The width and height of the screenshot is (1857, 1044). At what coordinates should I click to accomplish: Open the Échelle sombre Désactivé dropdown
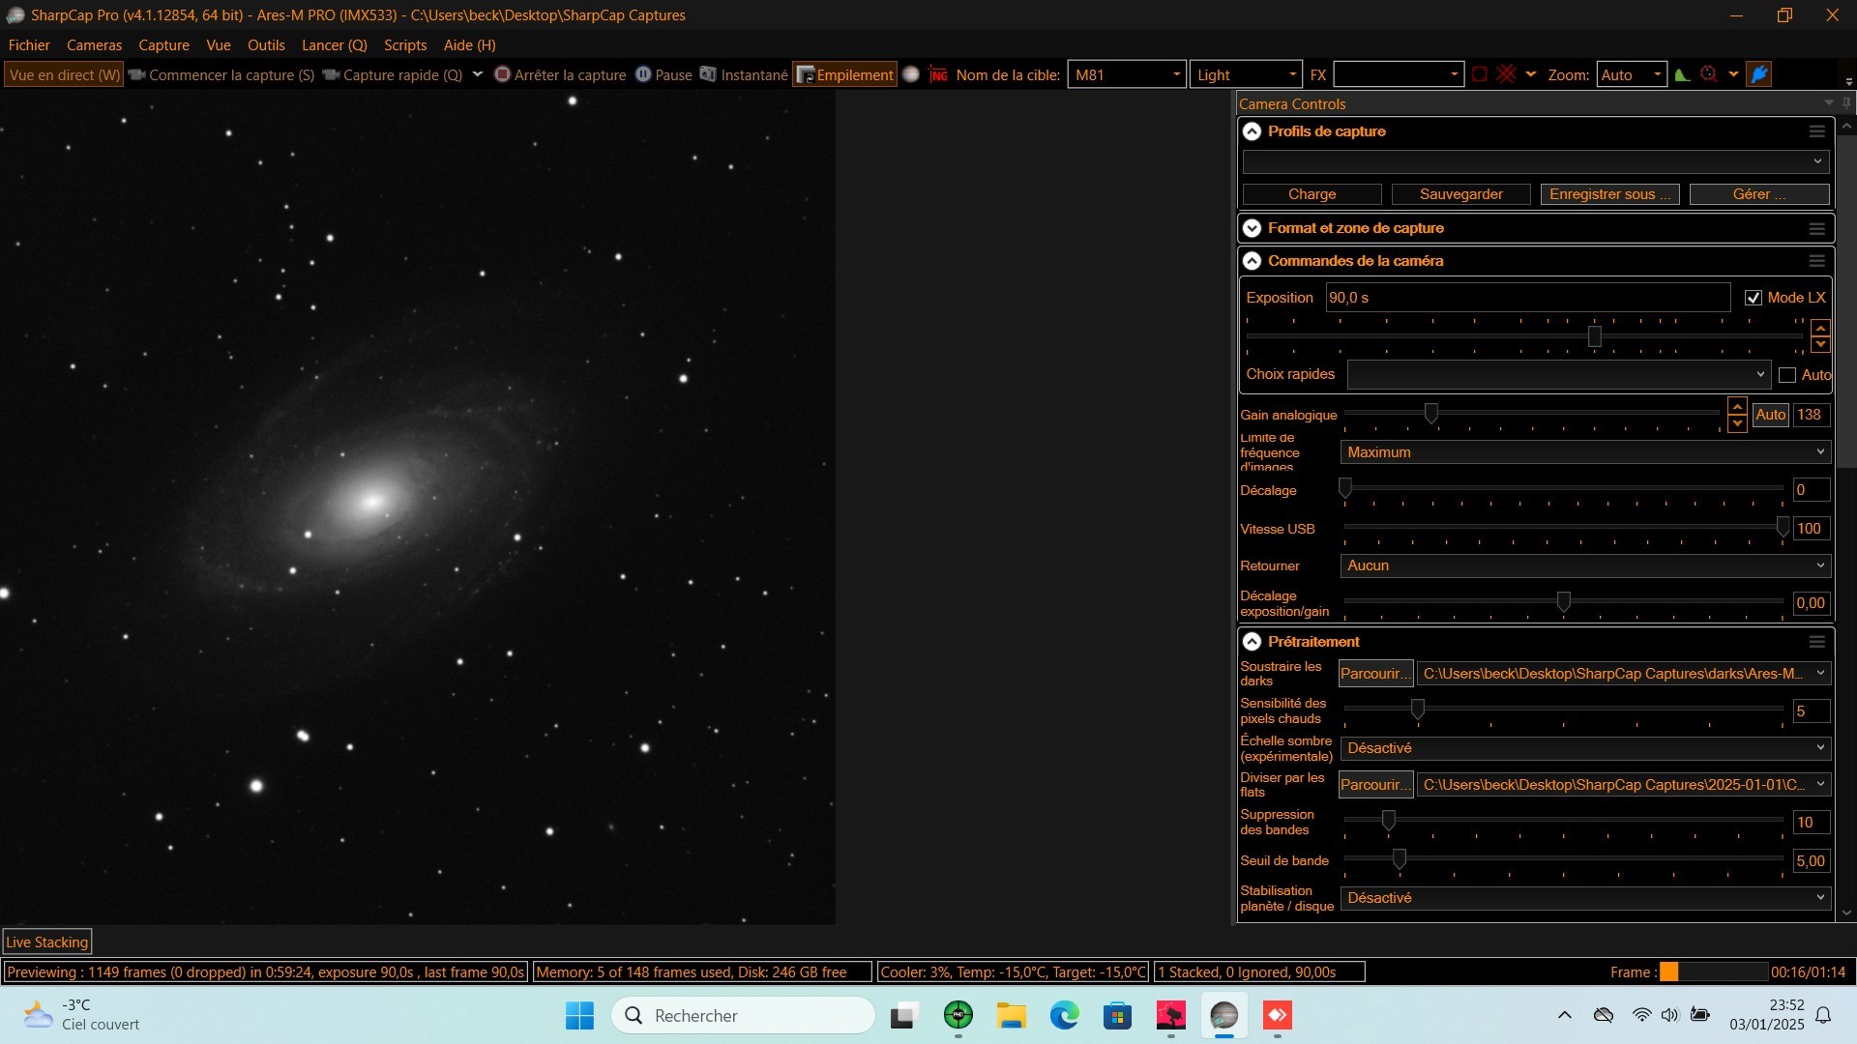(1585, 748)
